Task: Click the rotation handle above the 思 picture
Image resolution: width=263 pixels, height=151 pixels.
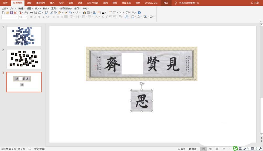Action: pyautogui.click(x=142, y=84)
